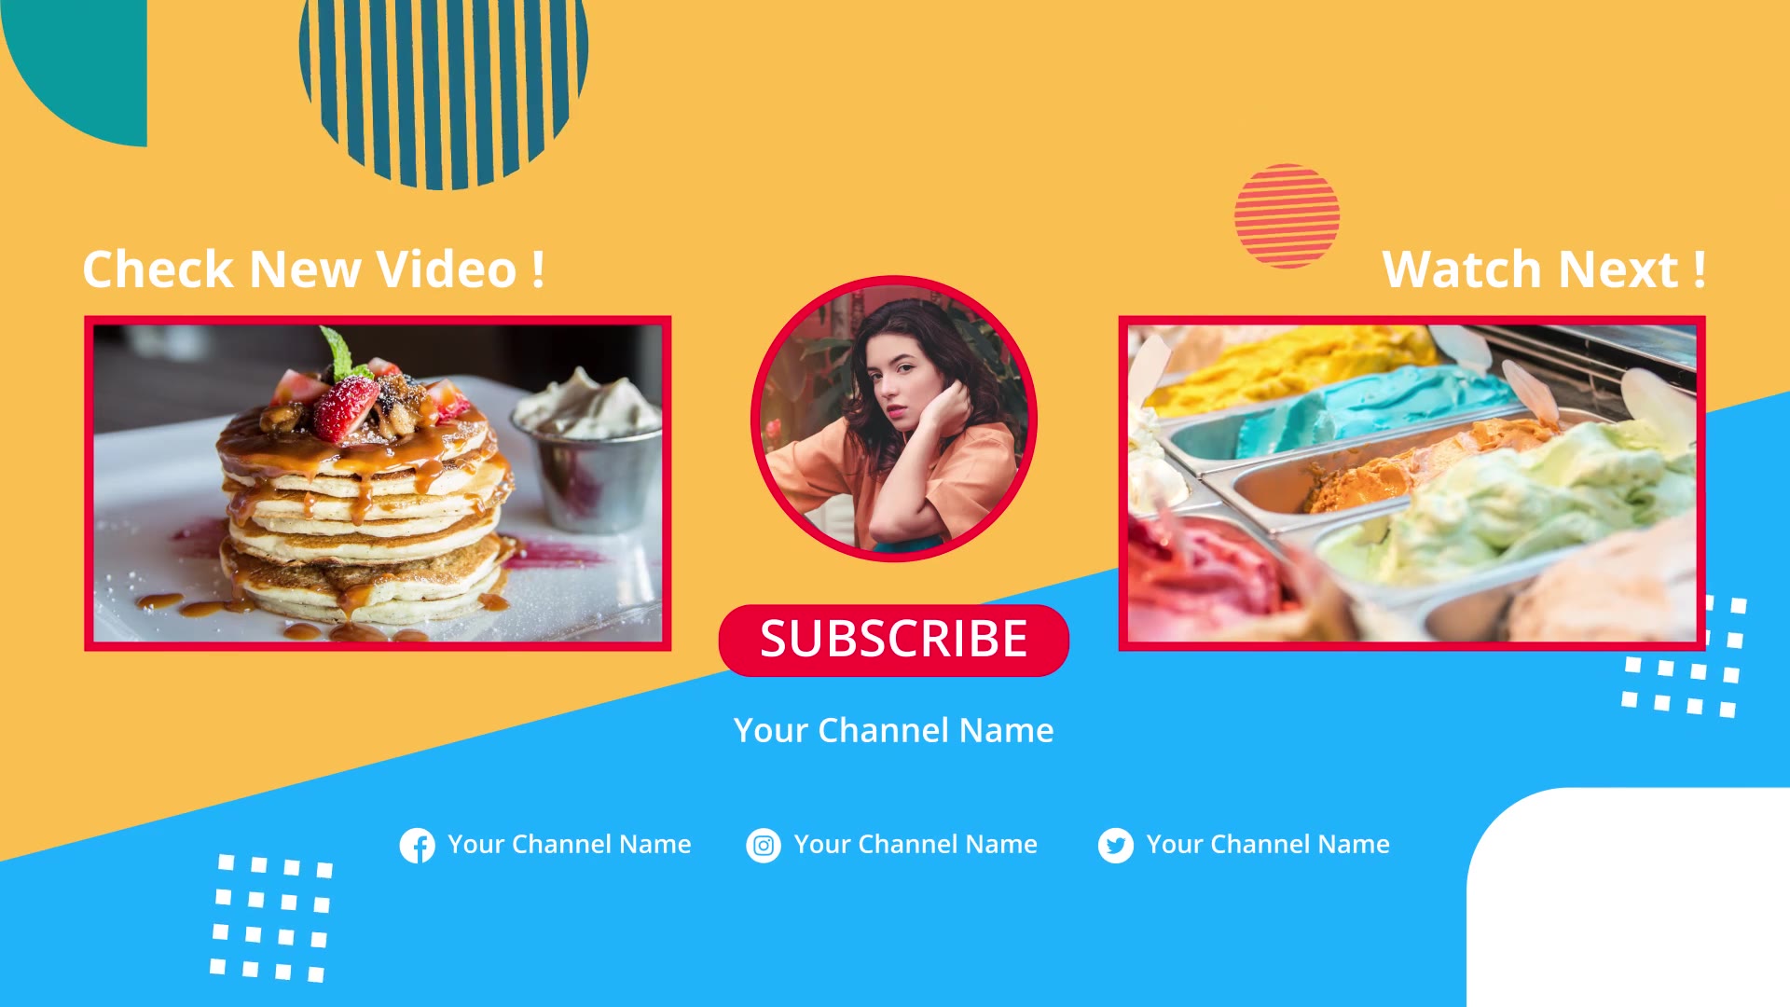Image resolution: width=1790 pixels, height=1007 pixels.
Task: Click the Twitter icon for channel
Action: point(1114,844)
